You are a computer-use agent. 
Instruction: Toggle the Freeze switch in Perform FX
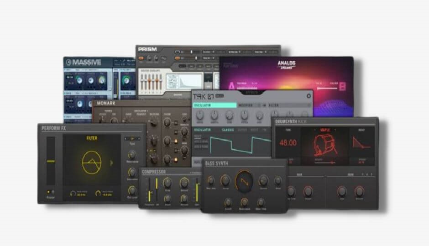50,192
